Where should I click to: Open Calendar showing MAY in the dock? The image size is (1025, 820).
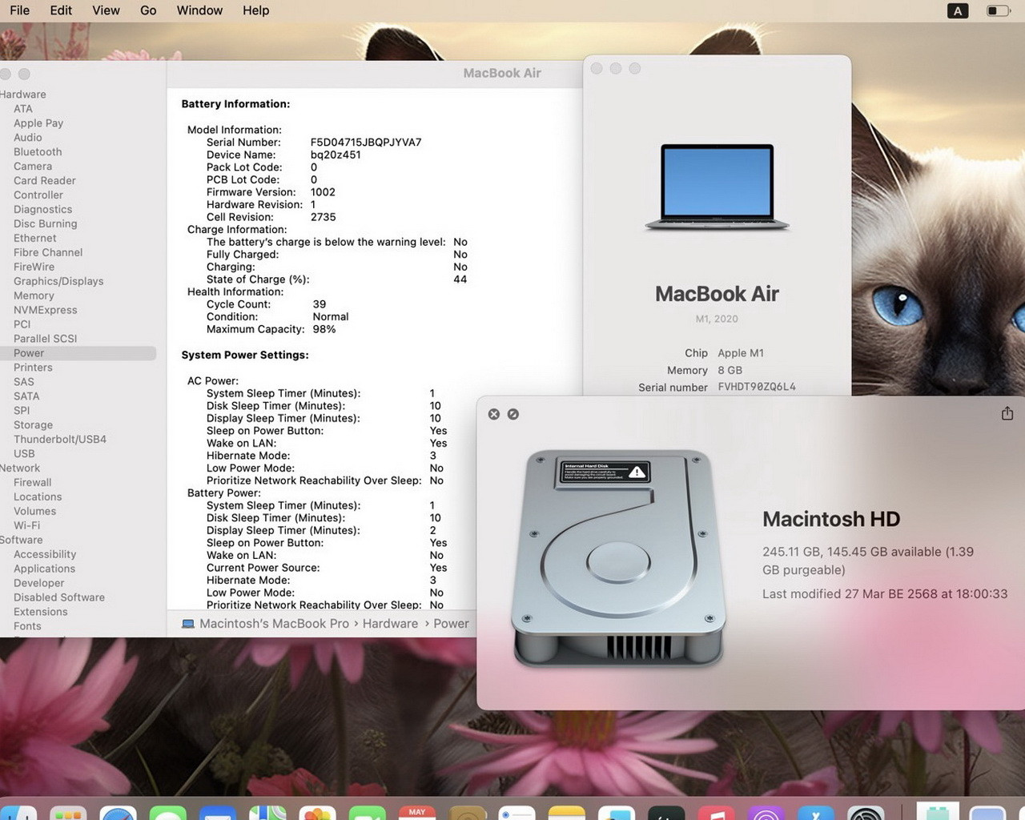(x=417, y=812)
